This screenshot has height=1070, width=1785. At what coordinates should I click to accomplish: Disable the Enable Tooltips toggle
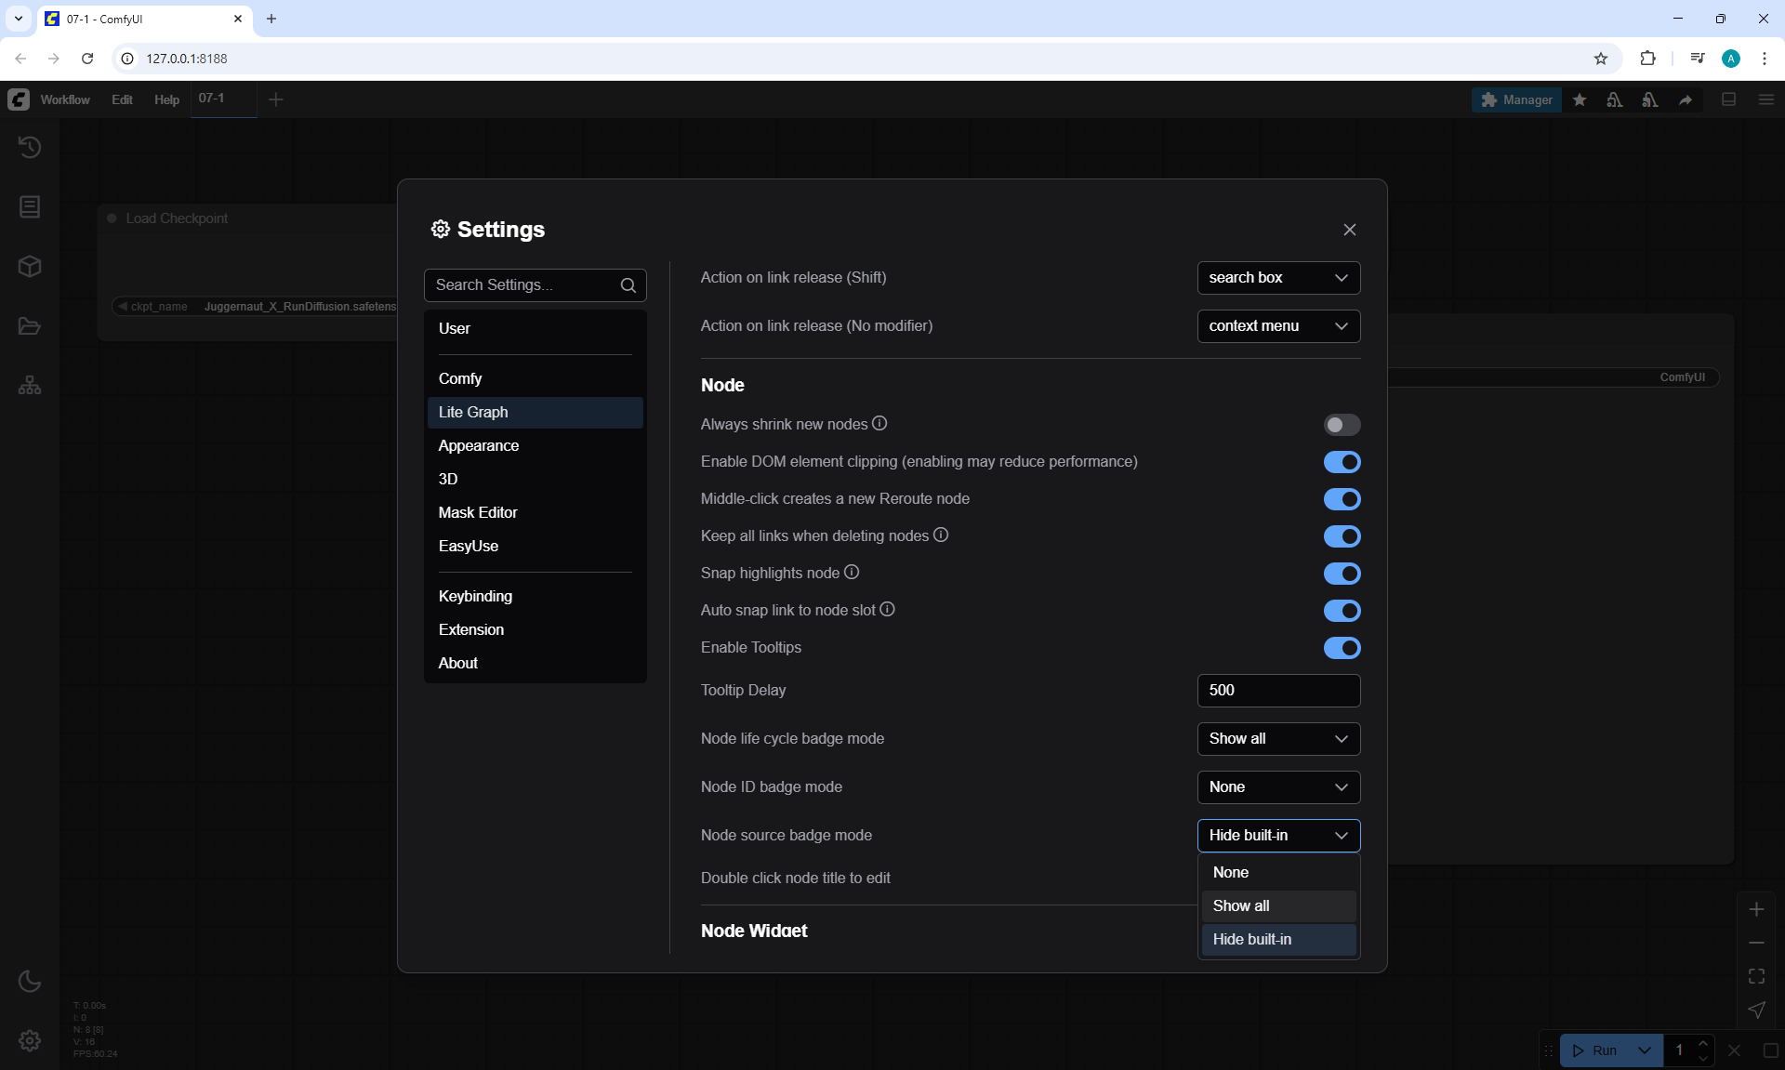point(1342,648)
